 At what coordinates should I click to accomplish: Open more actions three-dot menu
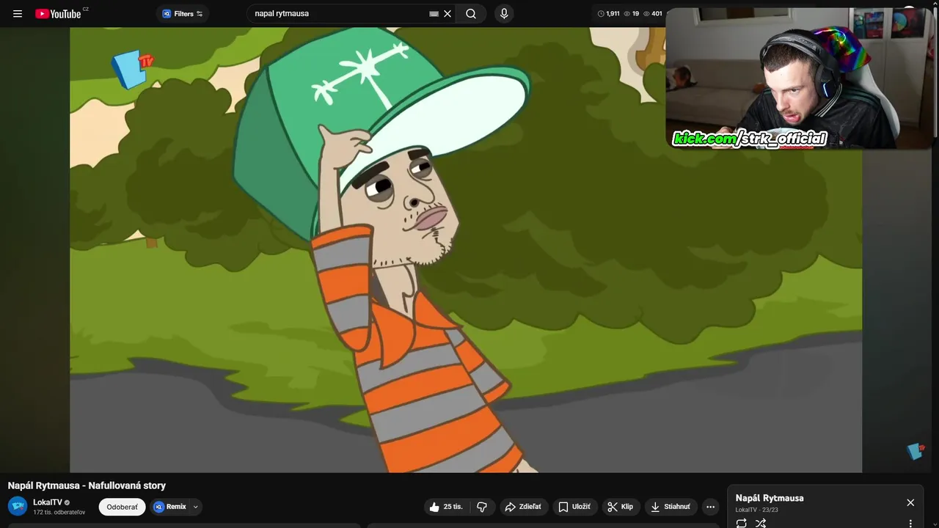click(710, 507)
